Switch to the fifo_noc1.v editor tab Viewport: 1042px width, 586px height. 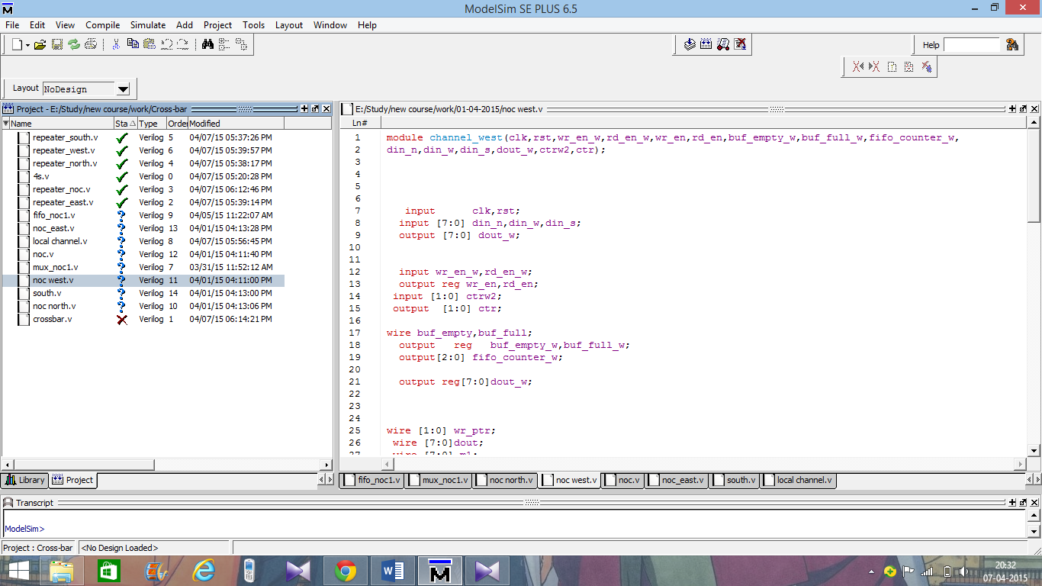pyautogui.click(x=371, y=480)
